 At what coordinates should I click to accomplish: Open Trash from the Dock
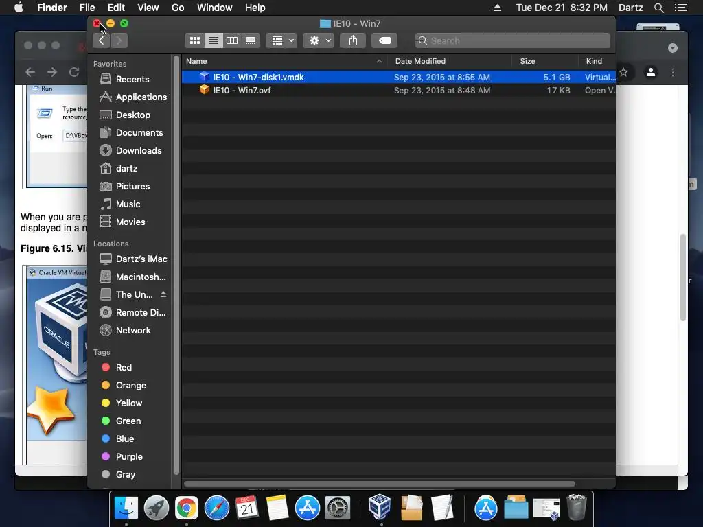pyautogui.click(x=577, y=507)
